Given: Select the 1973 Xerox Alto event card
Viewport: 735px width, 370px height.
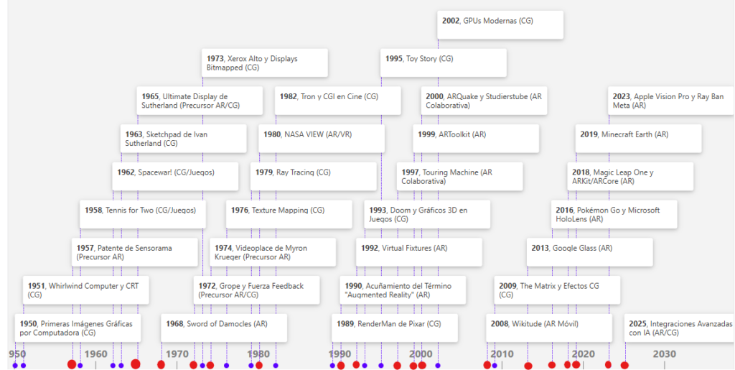Looking at the screenshot, I should [265, 63].
